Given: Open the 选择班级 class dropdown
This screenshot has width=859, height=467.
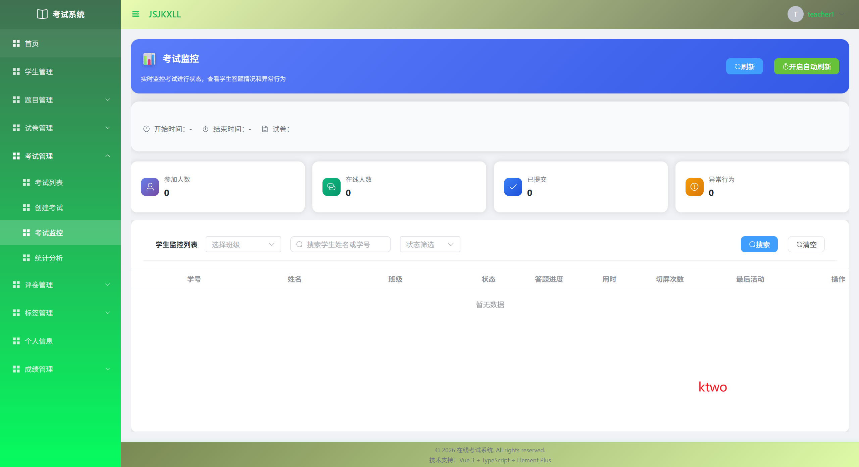Looking at the screenshot, I should tap(243, 244).
